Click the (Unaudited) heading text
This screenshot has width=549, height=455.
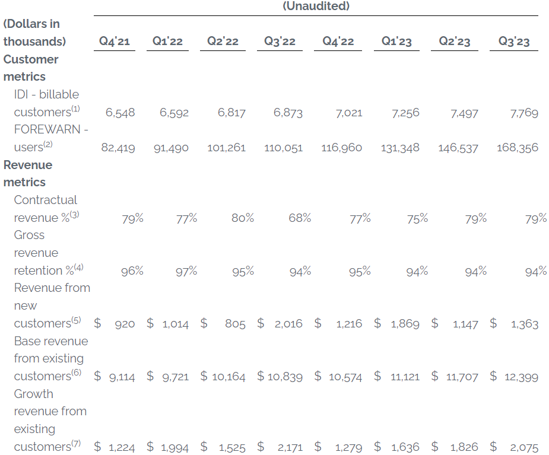click(x=316, y=7)
